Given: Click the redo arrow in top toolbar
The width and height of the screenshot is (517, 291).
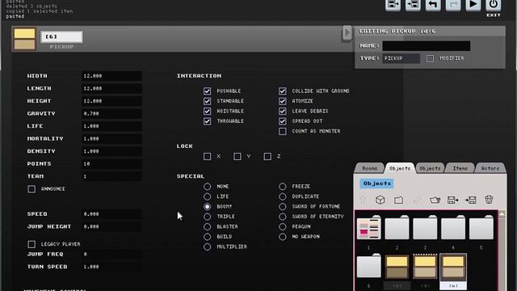Looking at the screenshot, I should pos(453,5).
